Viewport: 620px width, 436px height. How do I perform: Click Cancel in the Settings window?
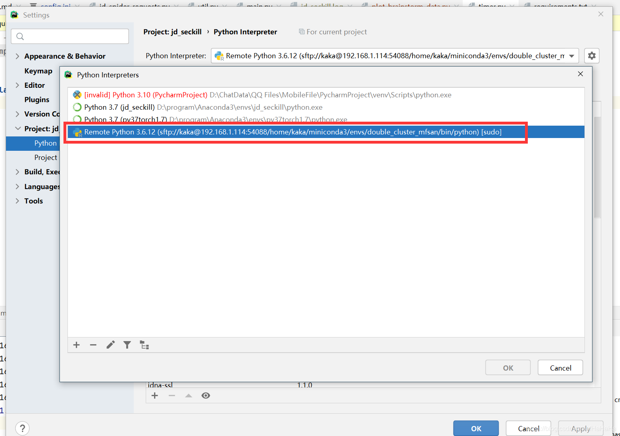click(x=528, y=428)
